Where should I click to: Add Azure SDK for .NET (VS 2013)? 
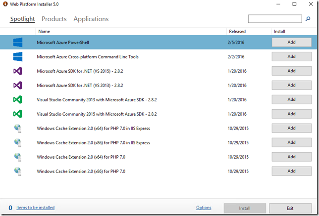(292, 85)
